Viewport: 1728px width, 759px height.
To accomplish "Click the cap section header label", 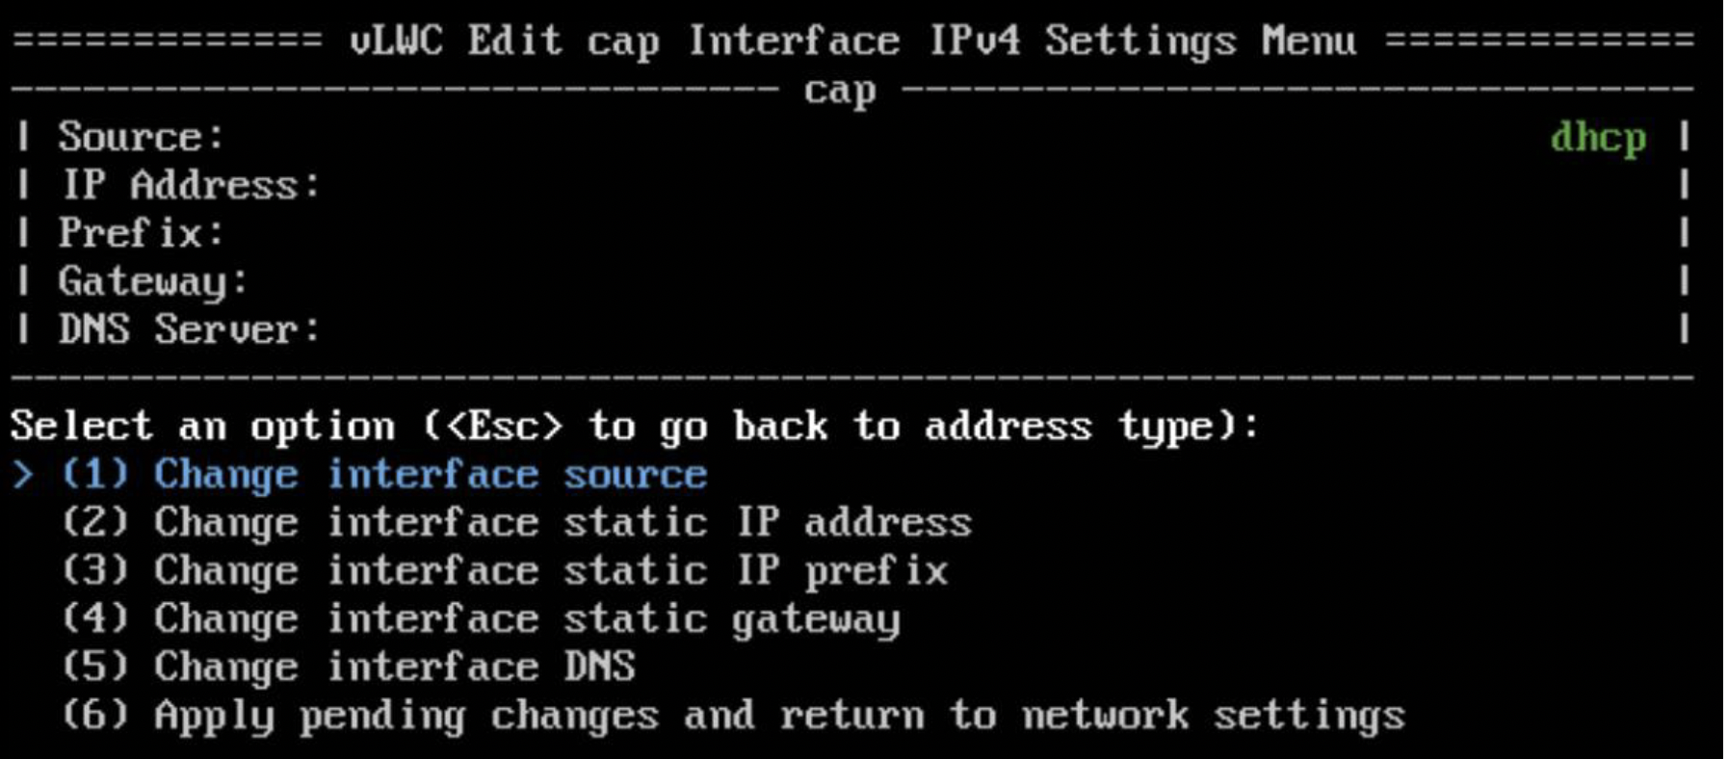I will 840,91.
